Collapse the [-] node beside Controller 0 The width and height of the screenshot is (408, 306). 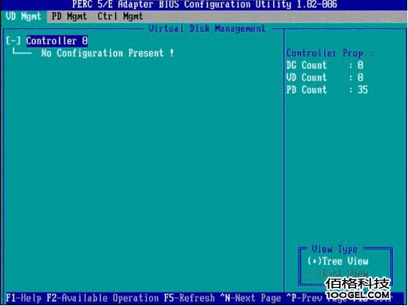click(x=13, y=41)
